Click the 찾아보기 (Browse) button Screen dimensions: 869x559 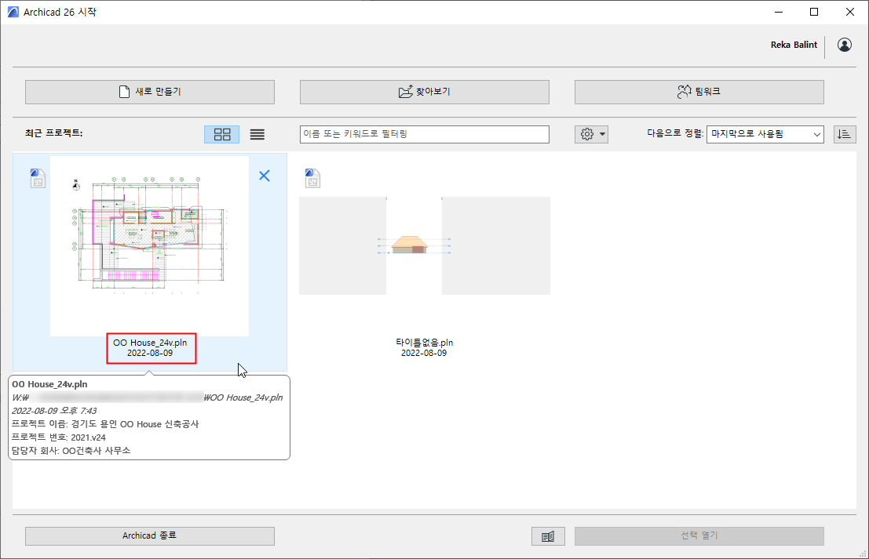coord(425,92)
